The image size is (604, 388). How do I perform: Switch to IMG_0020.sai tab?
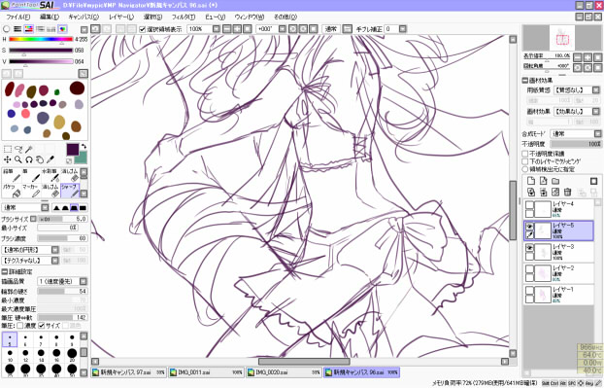[284, 372]
